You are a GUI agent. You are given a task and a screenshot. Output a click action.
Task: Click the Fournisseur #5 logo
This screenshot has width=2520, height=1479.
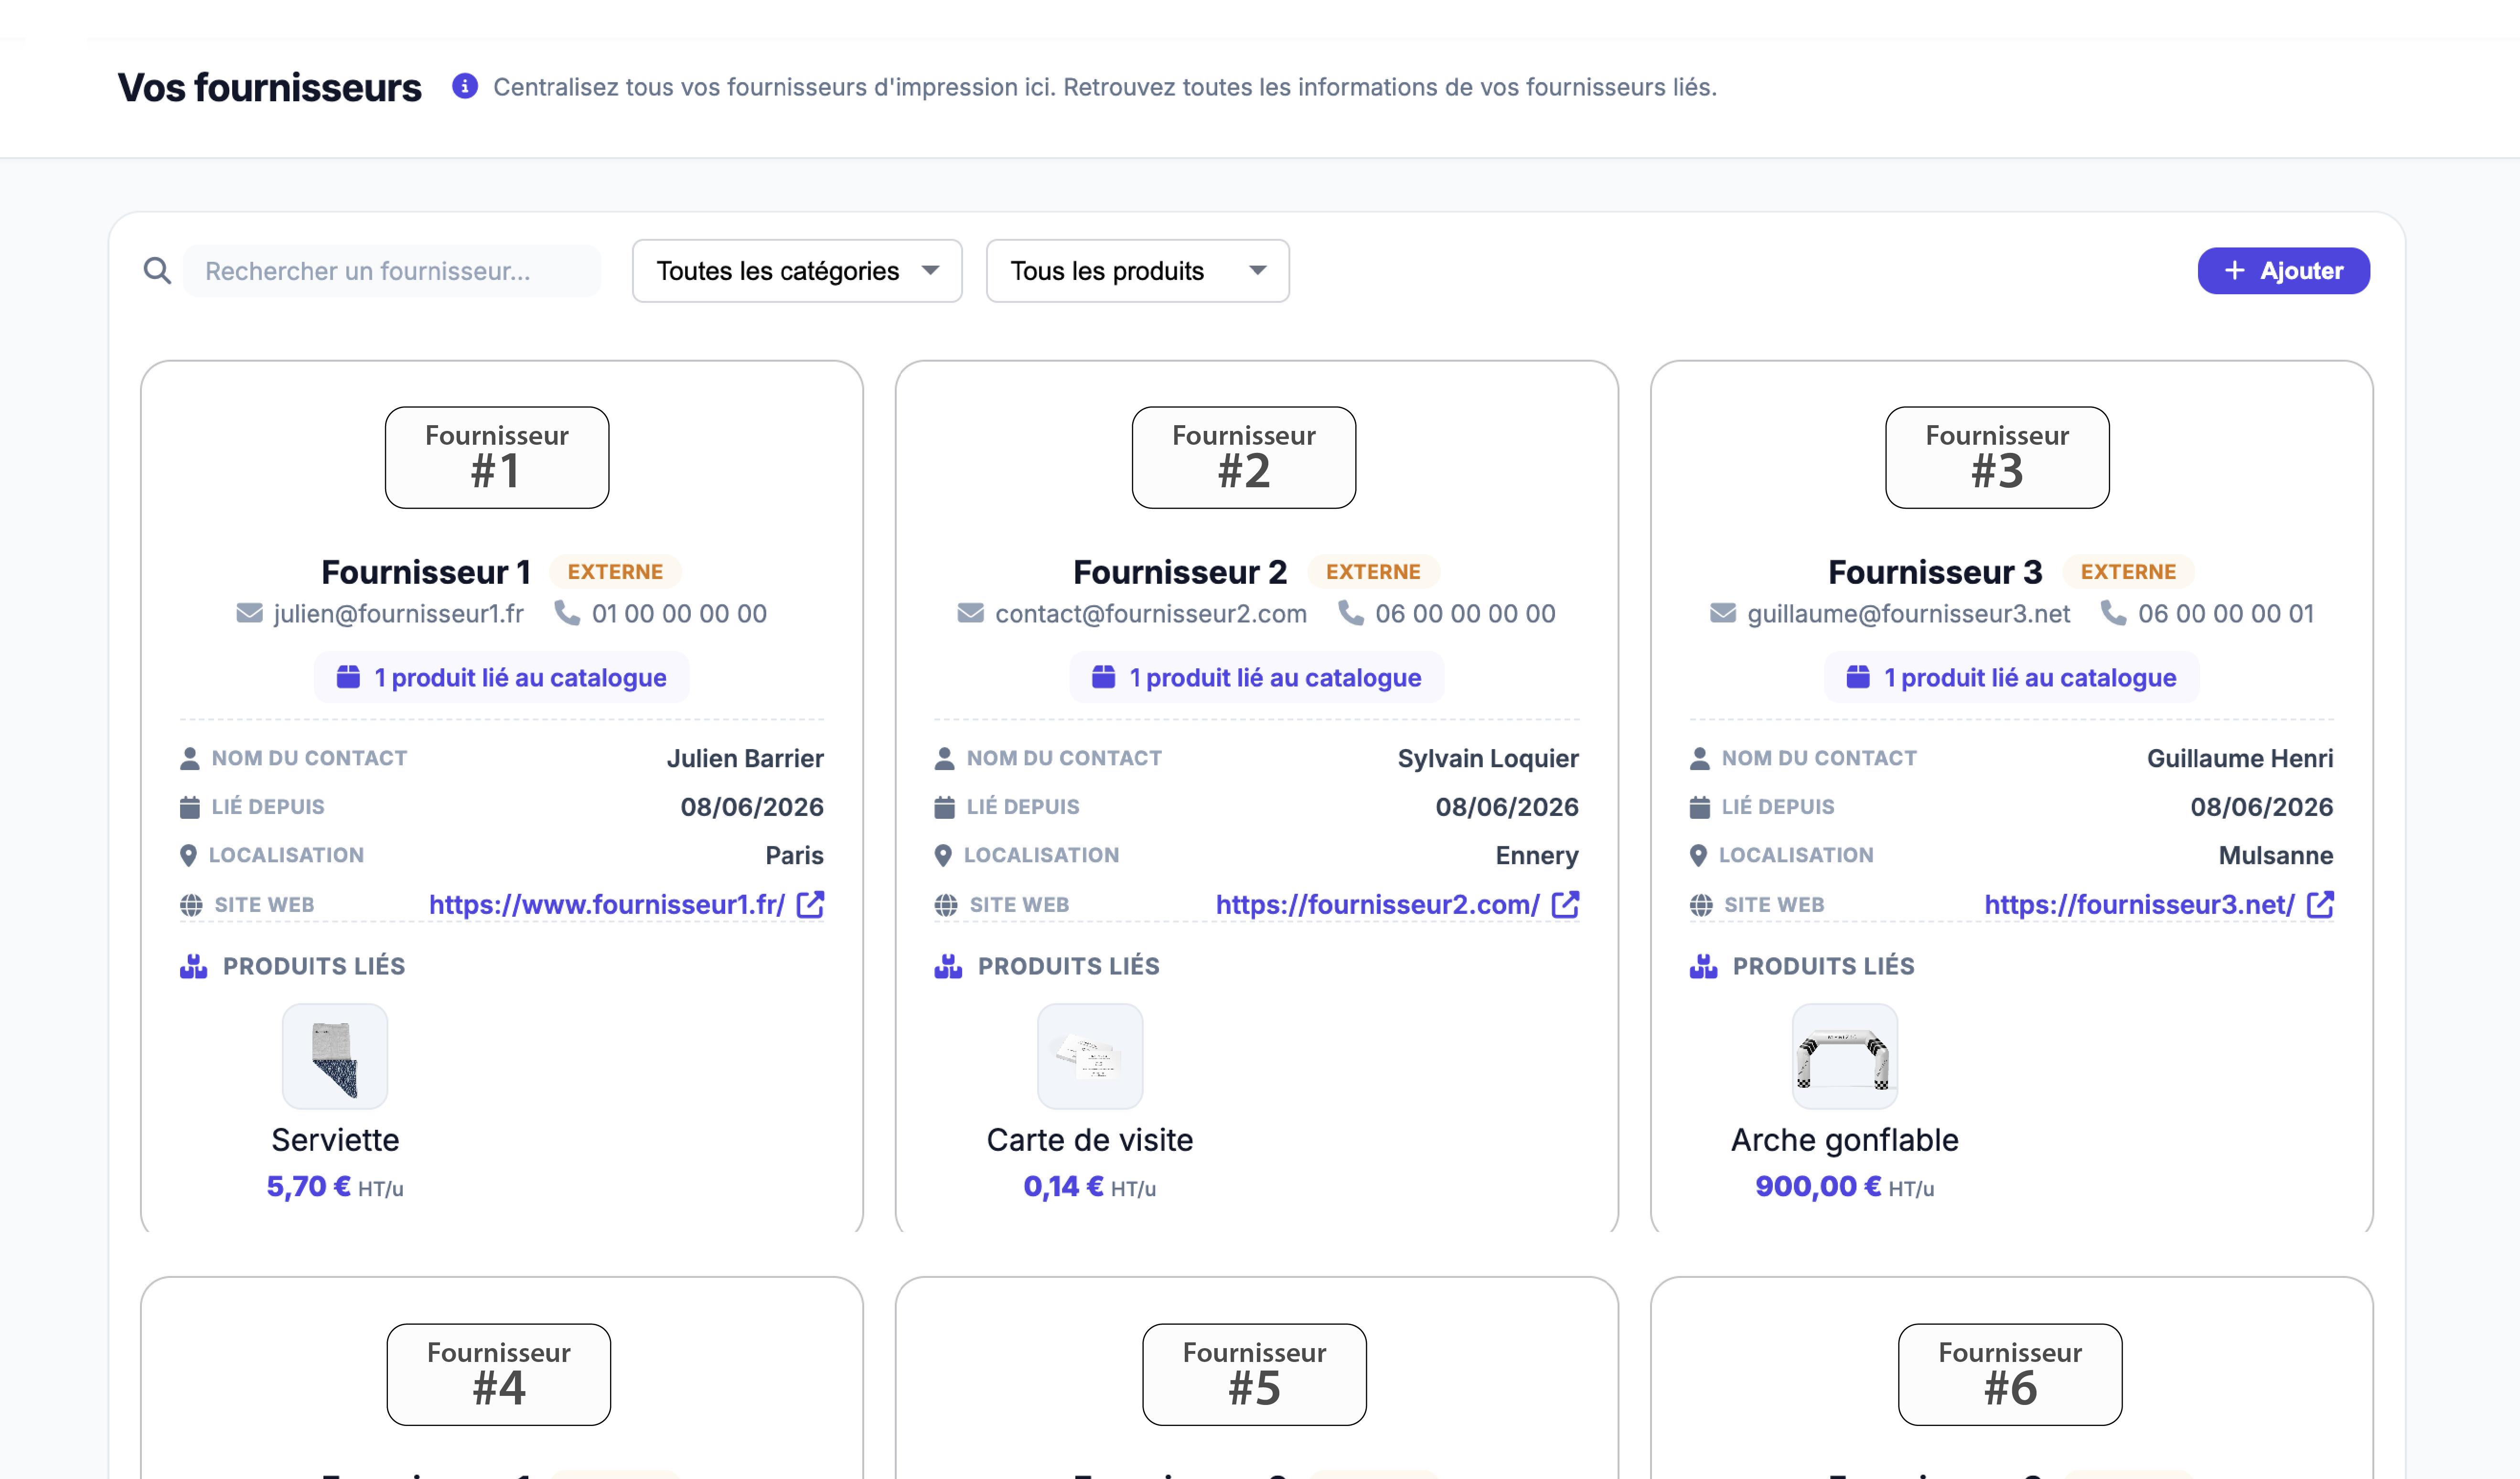1254,1374
